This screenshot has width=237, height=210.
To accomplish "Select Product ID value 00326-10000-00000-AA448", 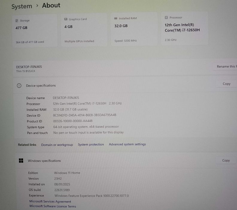I will pos(73,121).
